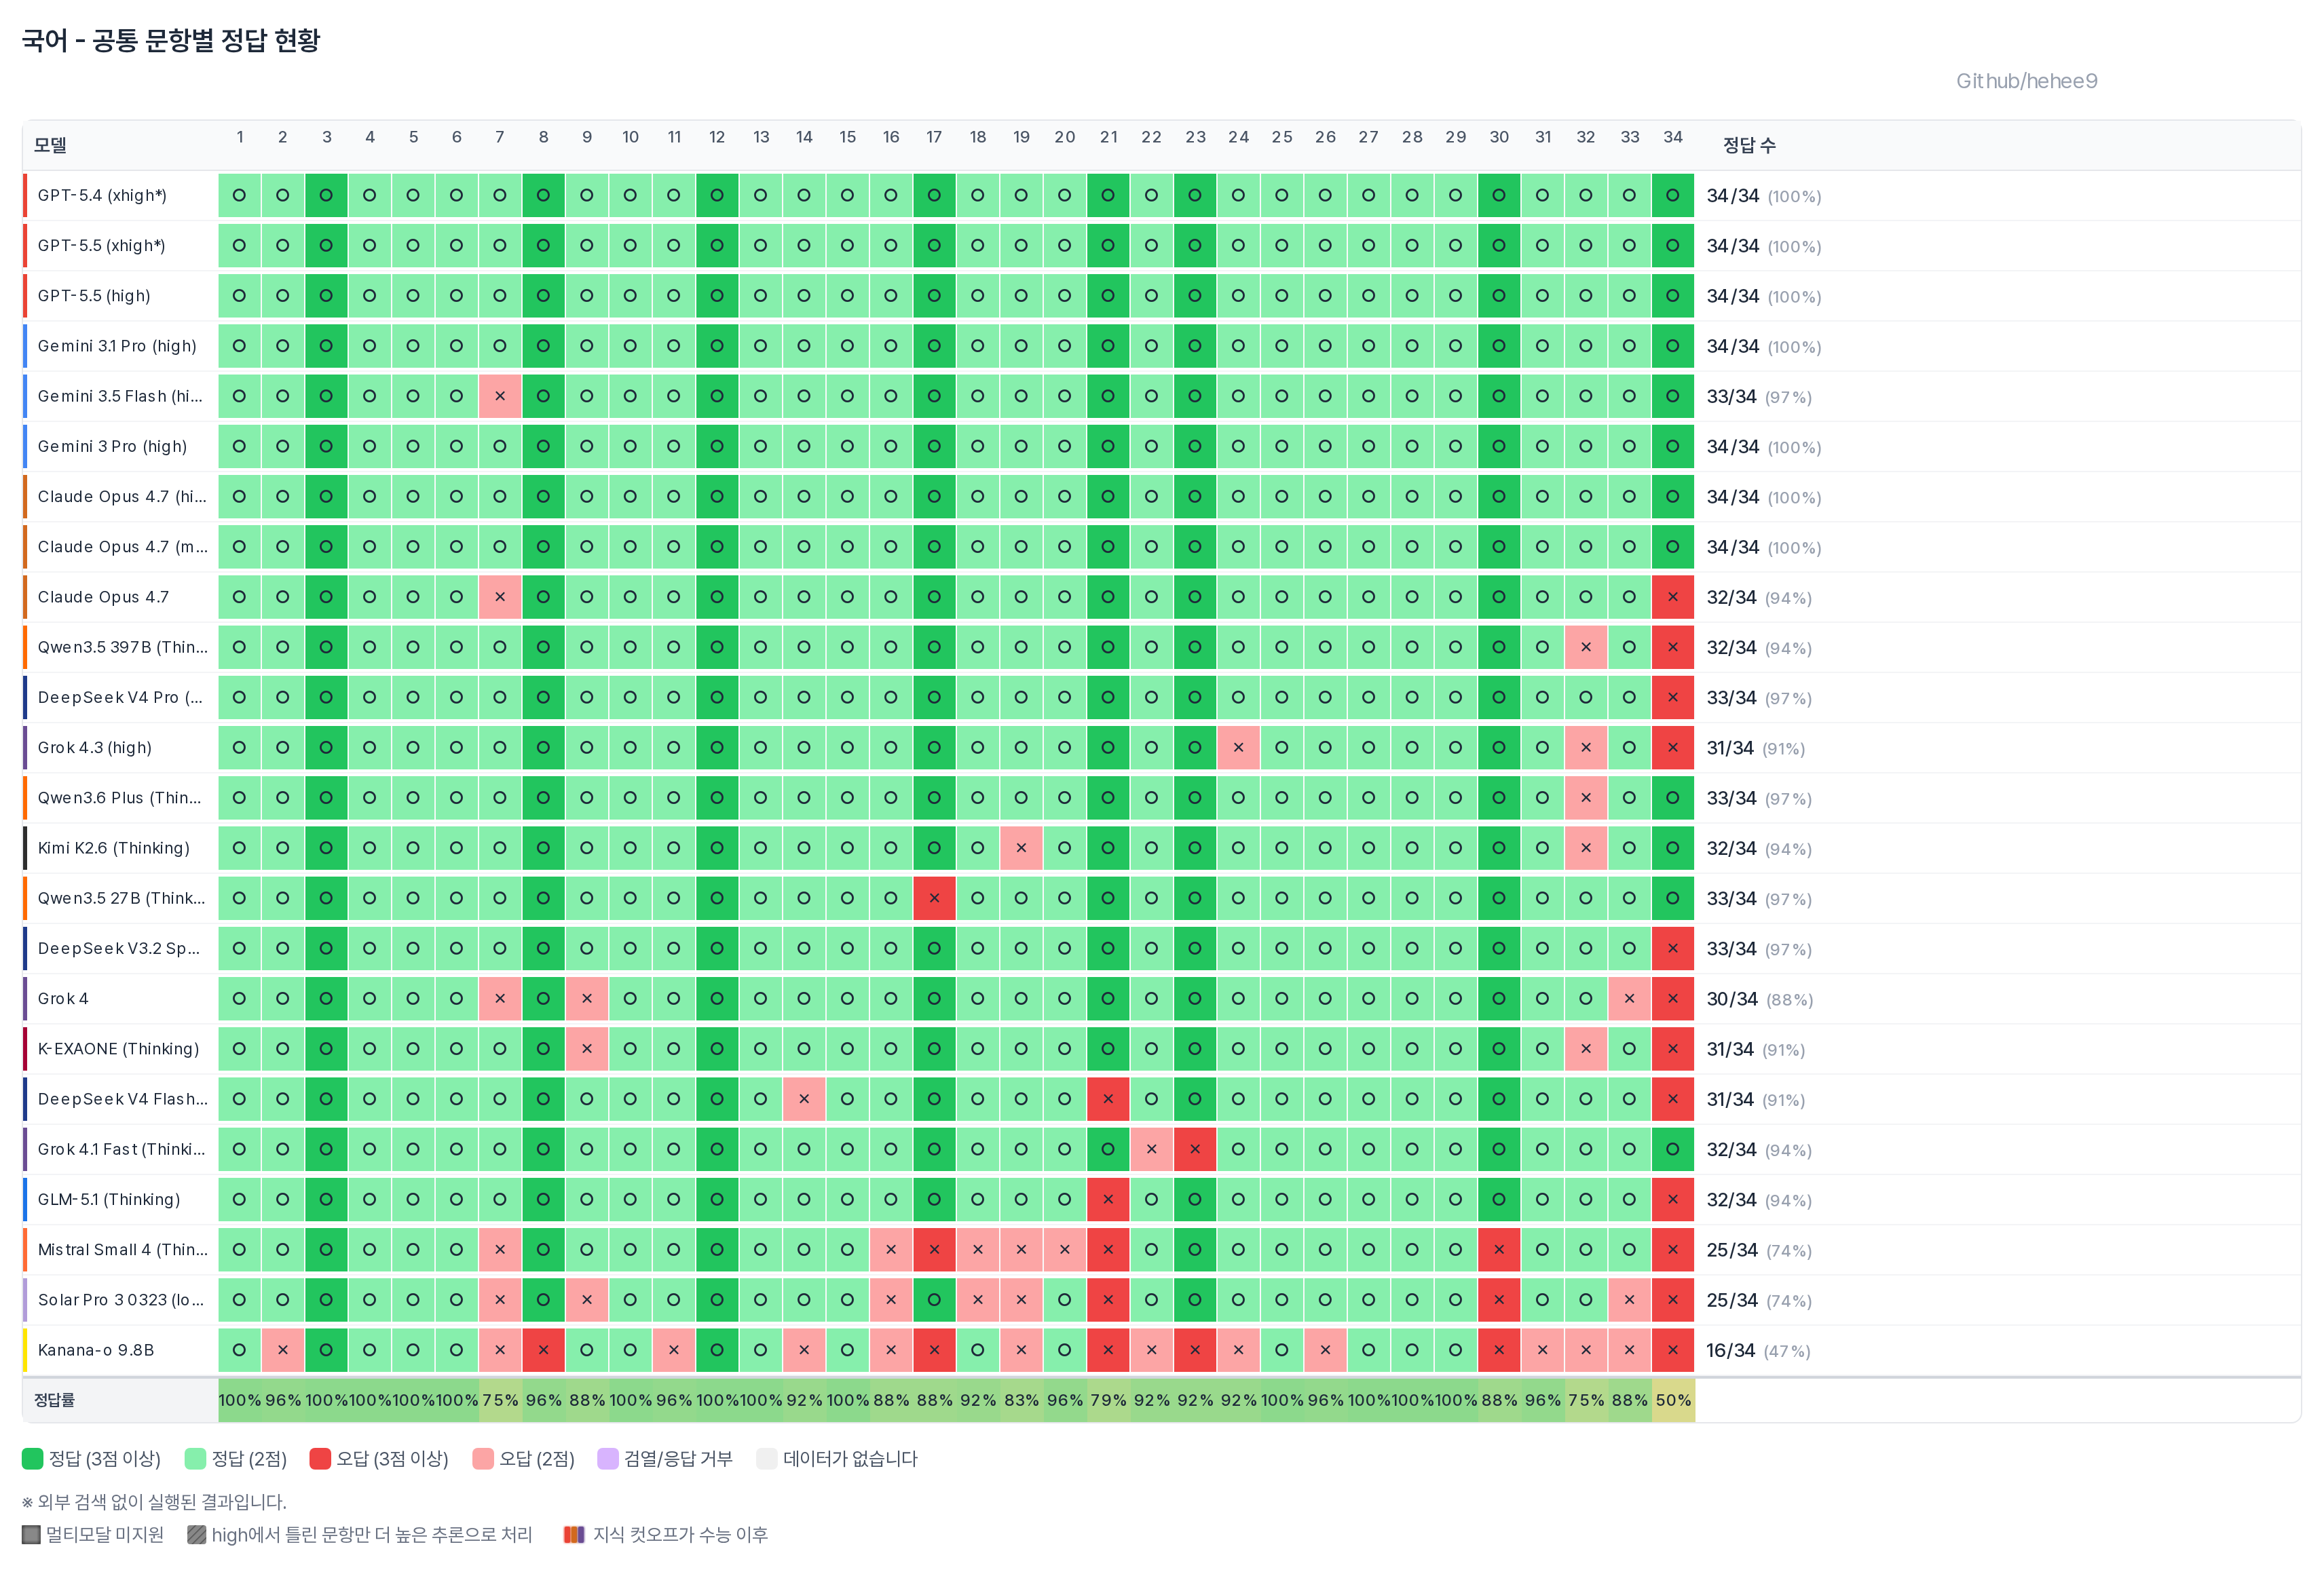
Task: Click the model name 'Kanana-o 9.8B'
Action: coord(96,1350)
